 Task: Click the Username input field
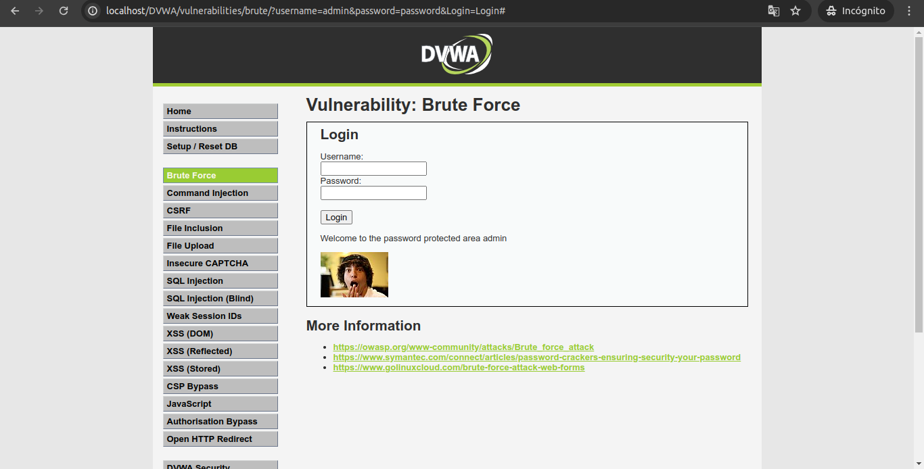coord(373,169)
